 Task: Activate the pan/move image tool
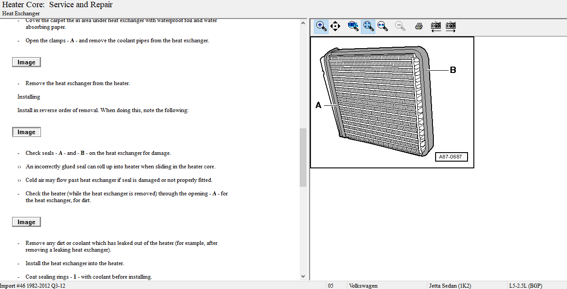[335, 26]
